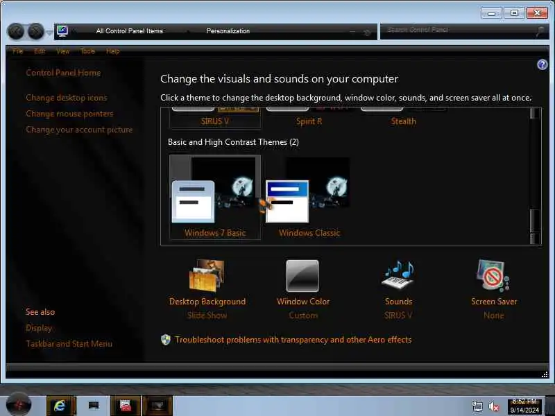The width and height of the screenshot is (555, 416).
Task: Click the monitor icon in address bar
Action: pos(62,31)
